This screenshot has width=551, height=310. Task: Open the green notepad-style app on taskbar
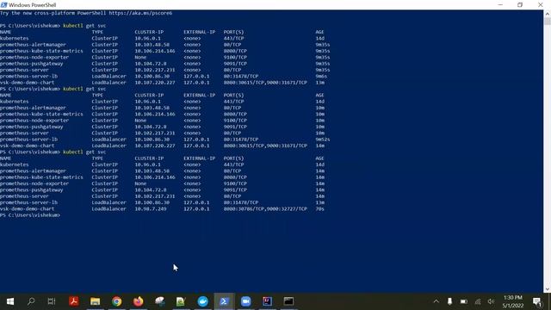(181, 301)
